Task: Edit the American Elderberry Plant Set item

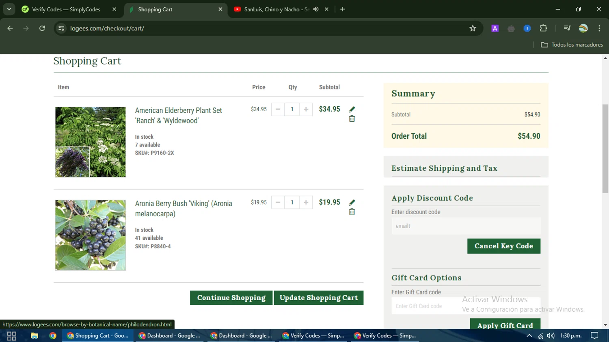Action: 352,109
